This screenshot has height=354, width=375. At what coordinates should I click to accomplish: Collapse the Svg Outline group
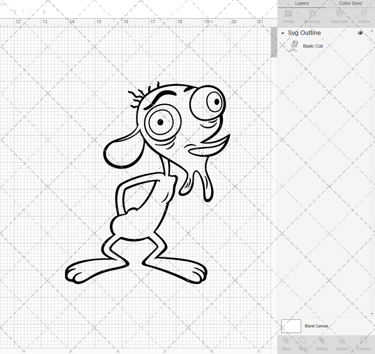coord(282,33)
